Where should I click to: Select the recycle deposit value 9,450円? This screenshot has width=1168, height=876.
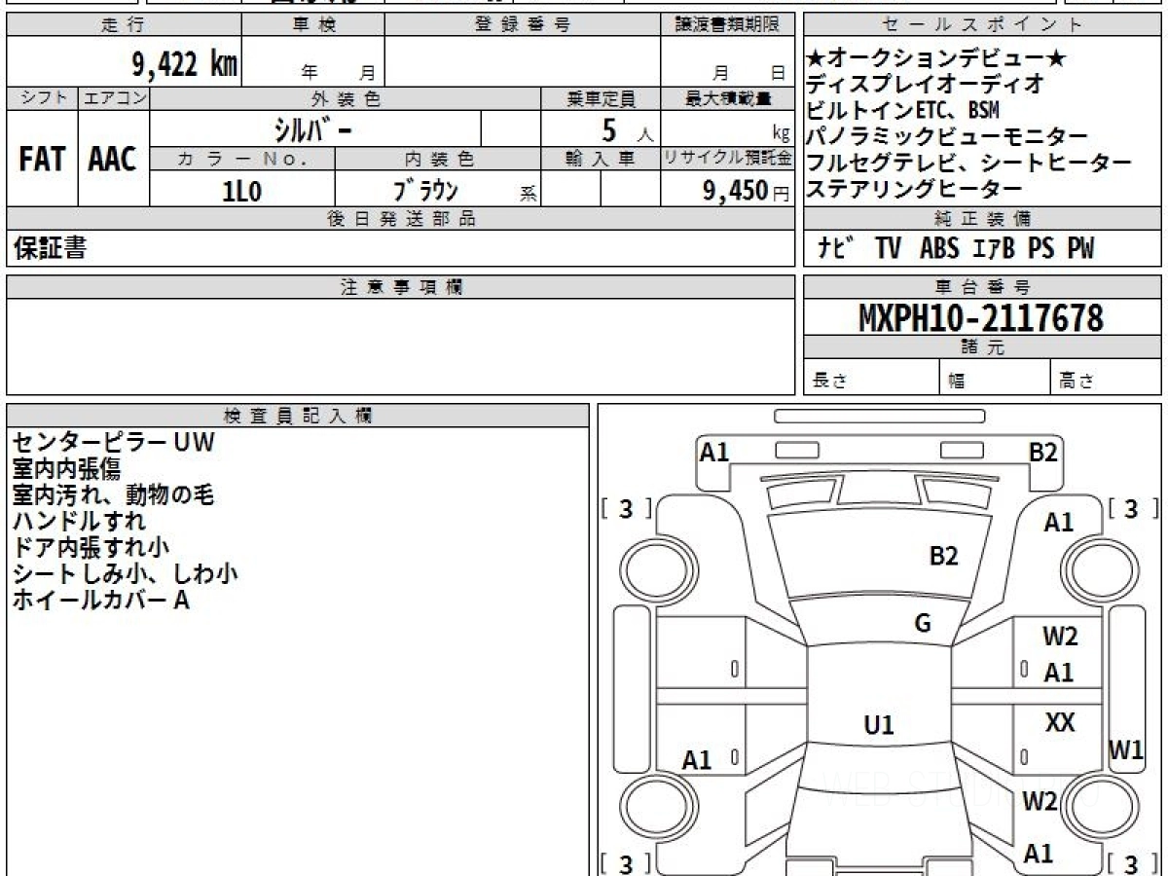click(747, 191)
